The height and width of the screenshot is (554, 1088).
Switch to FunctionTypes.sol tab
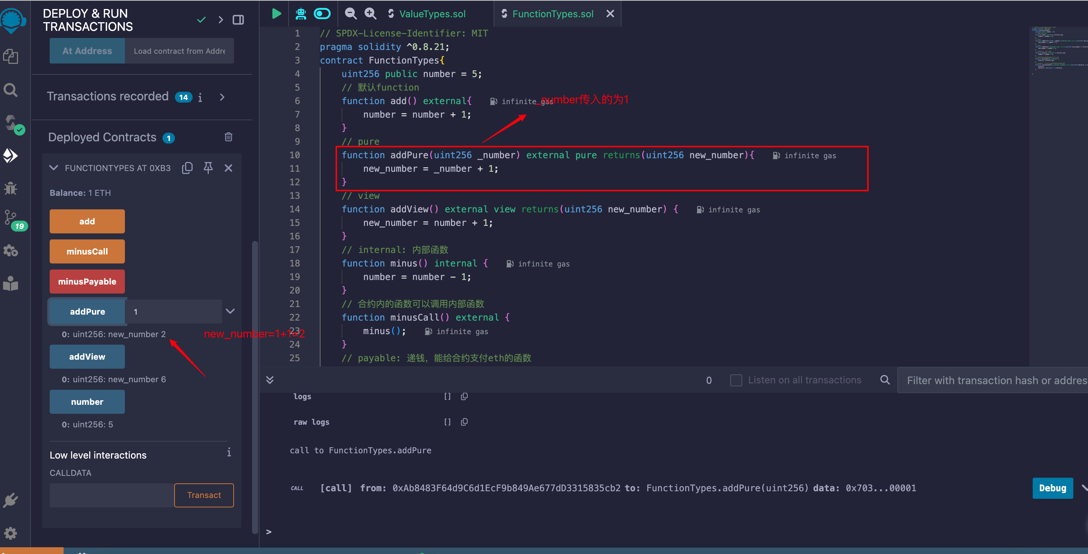point(553,14)
